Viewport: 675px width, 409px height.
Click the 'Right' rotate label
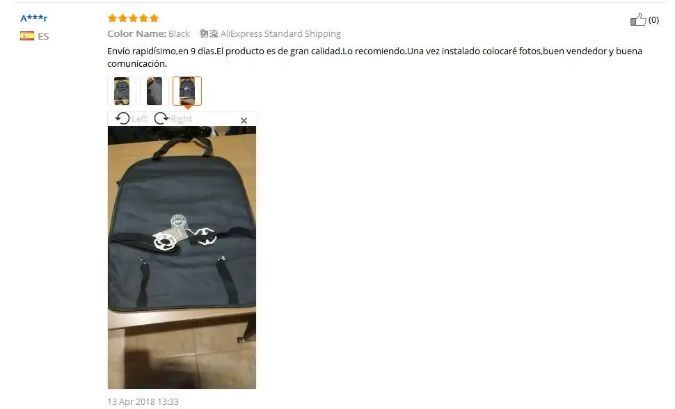pyautogui.click(x=181, y=118)
